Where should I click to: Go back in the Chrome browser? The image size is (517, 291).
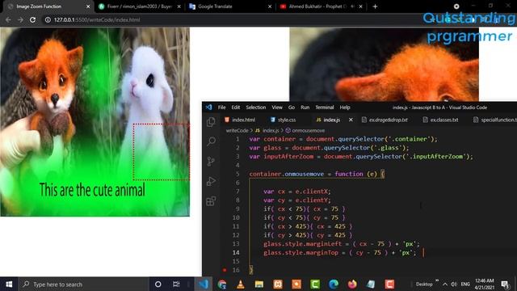click(8, 19)
